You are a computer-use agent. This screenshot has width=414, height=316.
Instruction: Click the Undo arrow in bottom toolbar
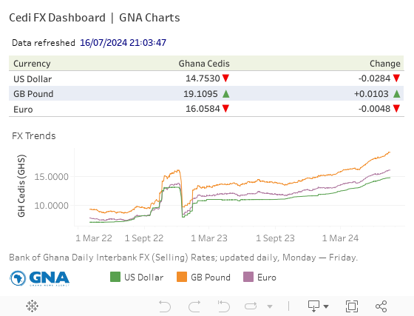click(x=165, y=306)
